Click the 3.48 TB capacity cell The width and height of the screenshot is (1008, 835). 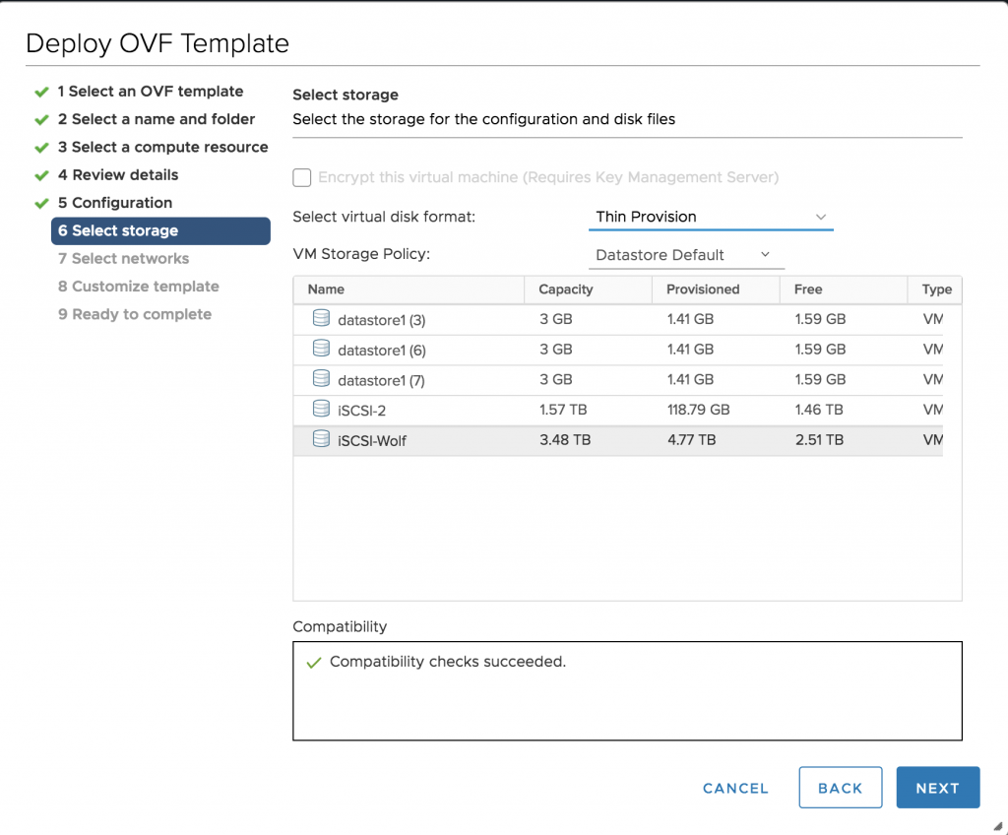pyautogui.click(x=564, y=440)
